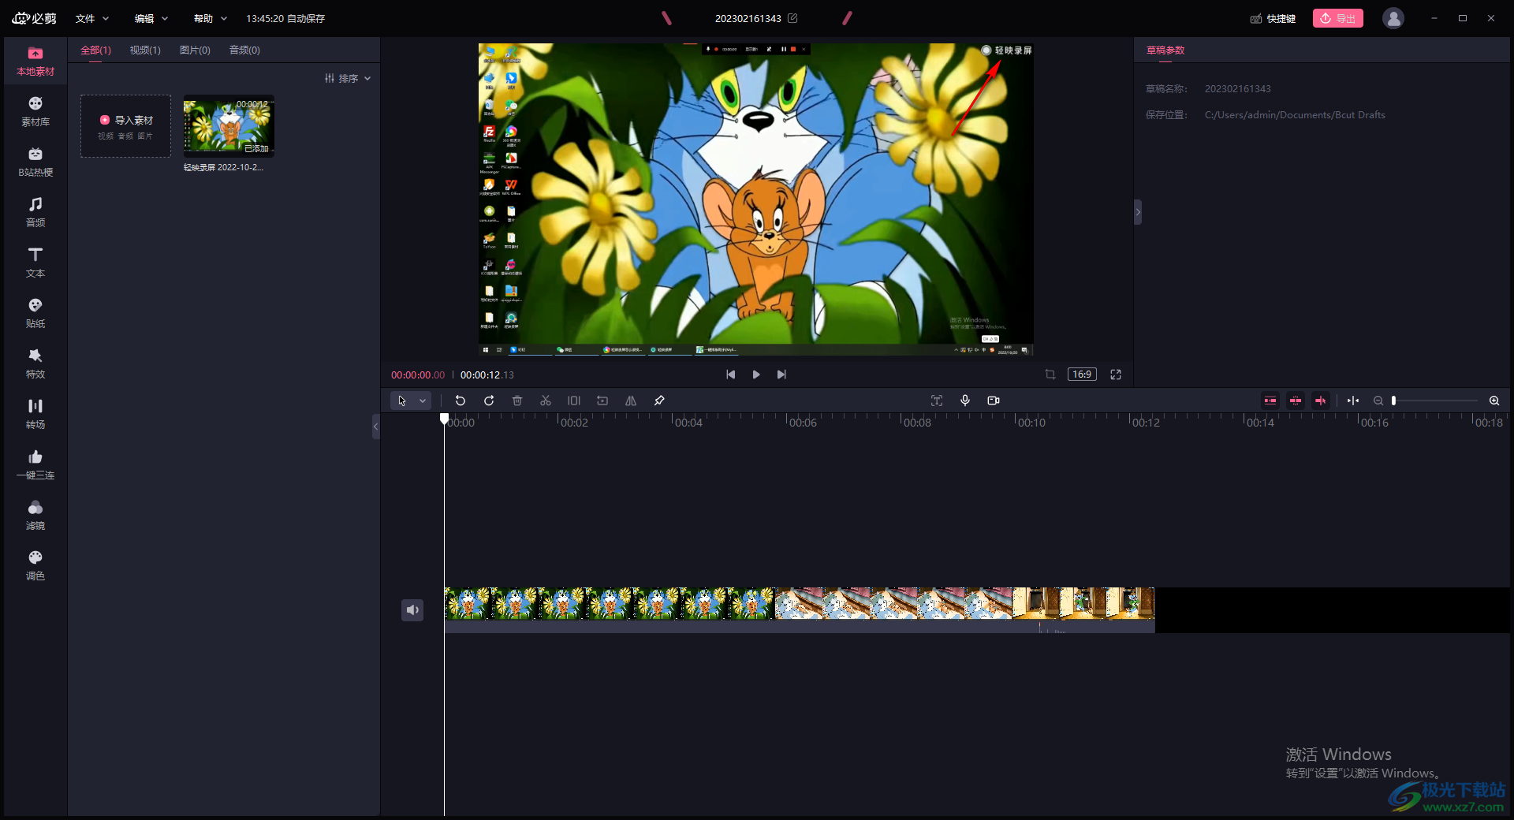The width and height of the screenshot is (1514, 820).
Task: Open the 调色 color grading panel
Action: pyautogui.click(x=35, y=566)
